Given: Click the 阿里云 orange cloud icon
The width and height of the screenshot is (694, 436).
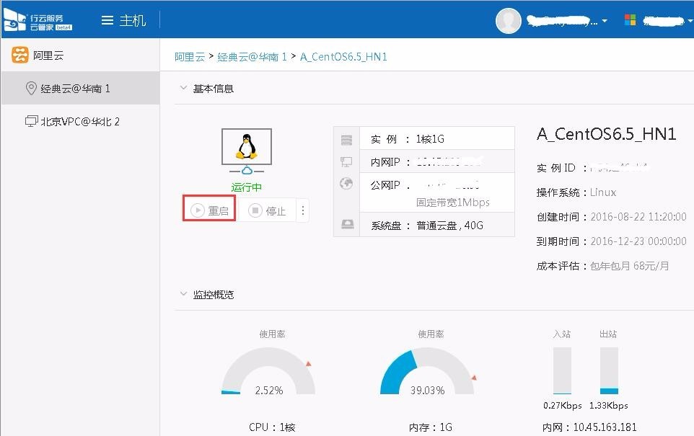Looking at the screenshot, I should [20, 55].
